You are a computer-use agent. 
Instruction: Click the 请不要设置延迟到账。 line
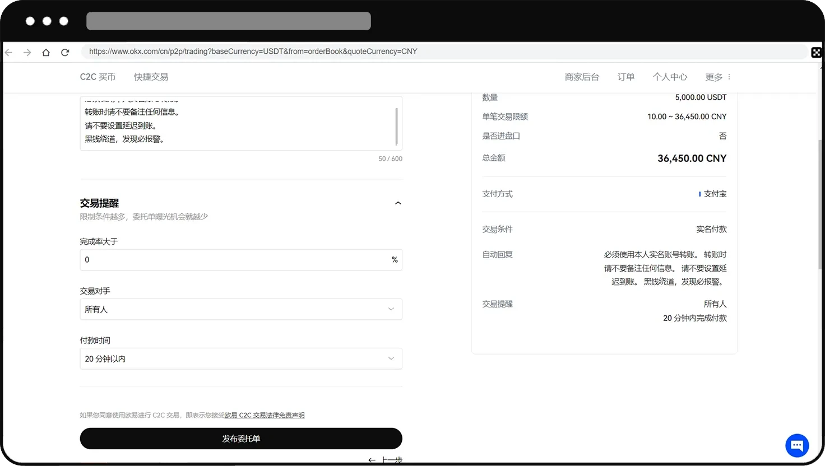pos(120,125)
